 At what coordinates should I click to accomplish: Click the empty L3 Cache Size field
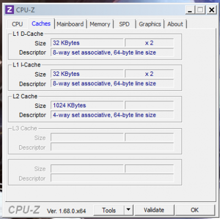(87, 138)
